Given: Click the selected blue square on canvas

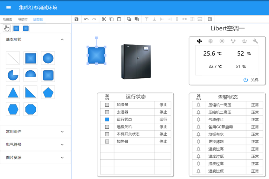Looking at the screenshot, I should [96, 55].
